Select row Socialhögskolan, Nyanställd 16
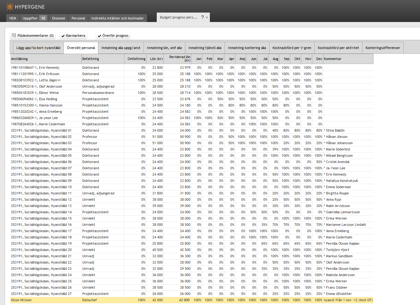This screenshot has height=305, width=420. pyautogui.click(x=192, y=225)
